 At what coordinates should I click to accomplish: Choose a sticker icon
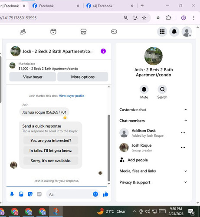point(30,194)
